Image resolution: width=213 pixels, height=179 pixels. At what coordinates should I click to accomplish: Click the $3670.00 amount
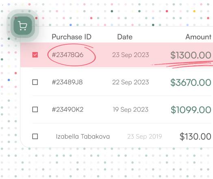click(191, 83)
